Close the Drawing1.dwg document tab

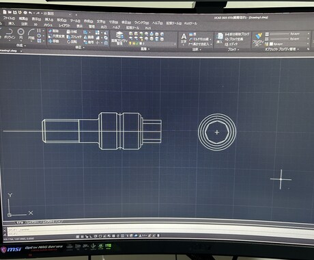(x=21, y=51)
